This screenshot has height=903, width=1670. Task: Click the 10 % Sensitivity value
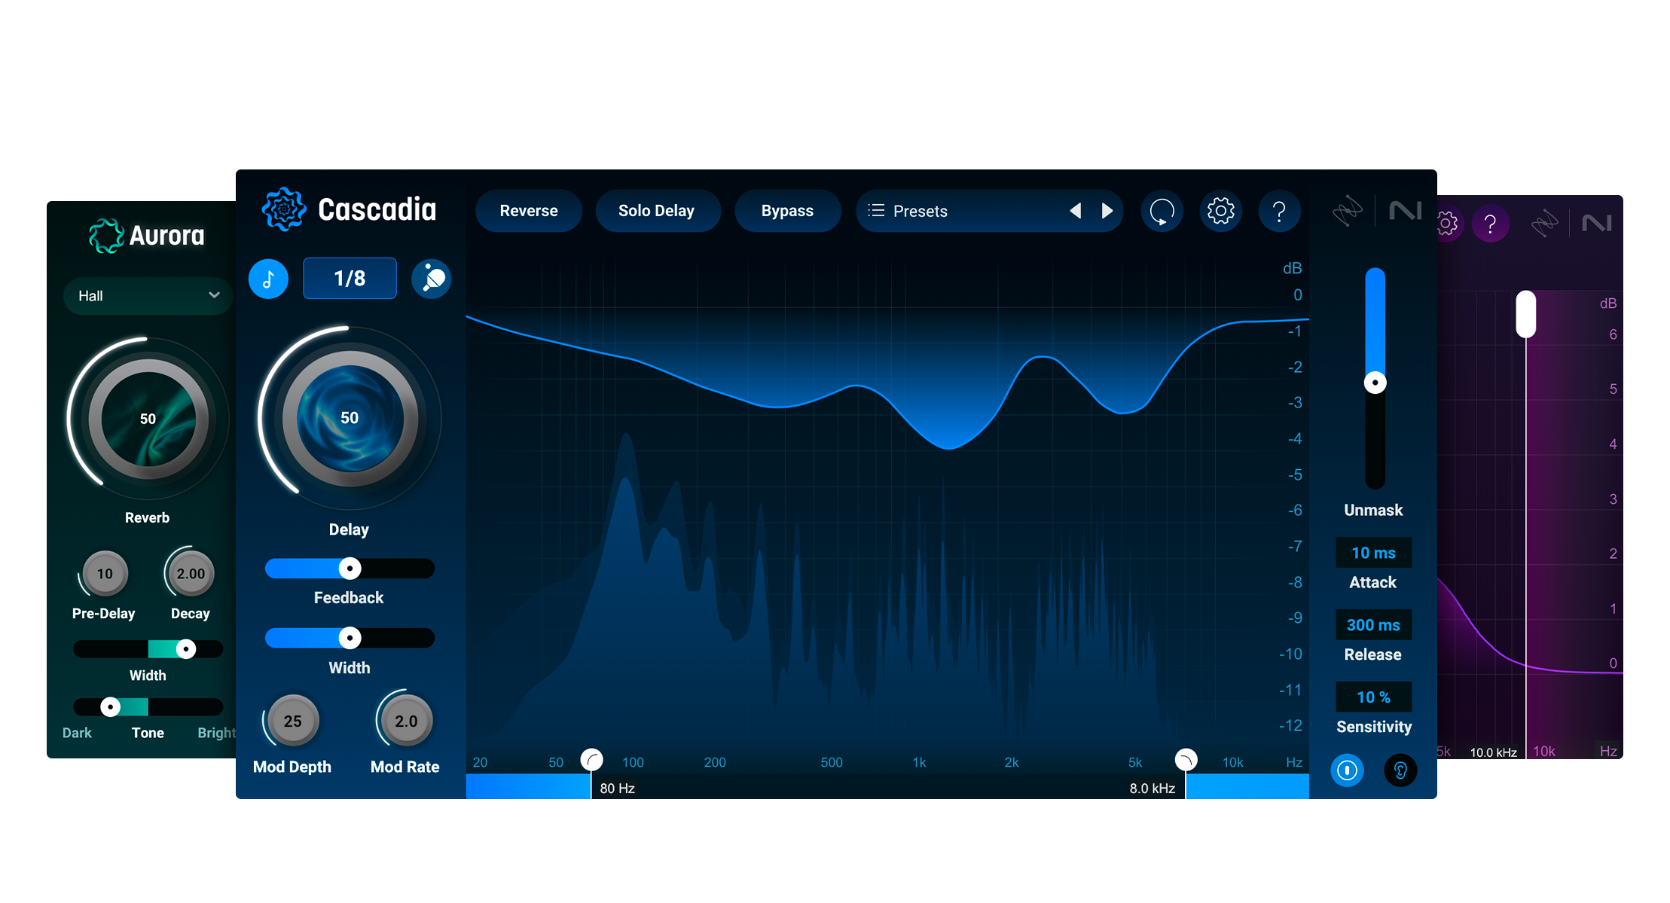tap(1373, 697)
